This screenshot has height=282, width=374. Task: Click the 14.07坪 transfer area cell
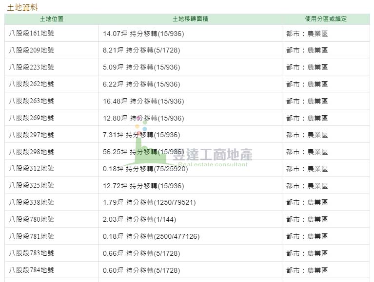pyautogui.click(x=143, y=34)
